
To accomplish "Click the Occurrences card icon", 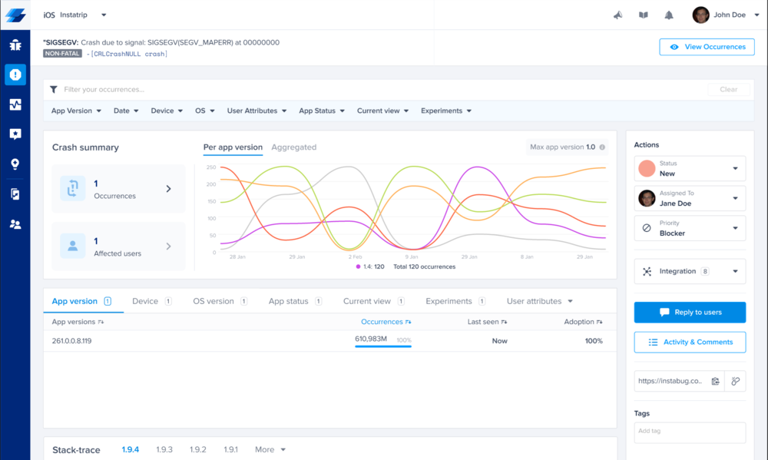I will pyautogui.click(x=72, y=188).
